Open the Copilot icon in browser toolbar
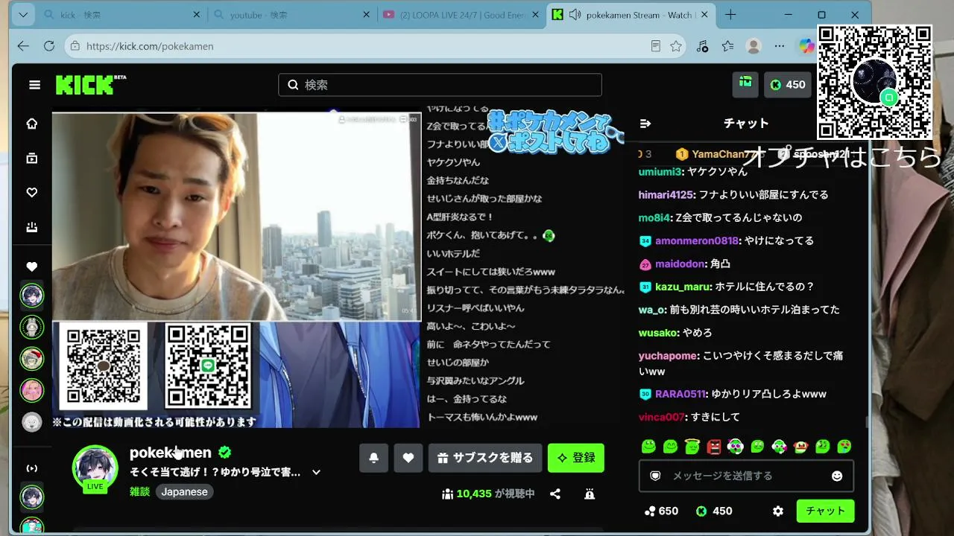This screenshot has height=536, width=954. 806,46
